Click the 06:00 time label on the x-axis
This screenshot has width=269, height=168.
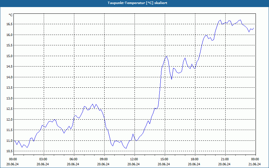pos(74,159)
